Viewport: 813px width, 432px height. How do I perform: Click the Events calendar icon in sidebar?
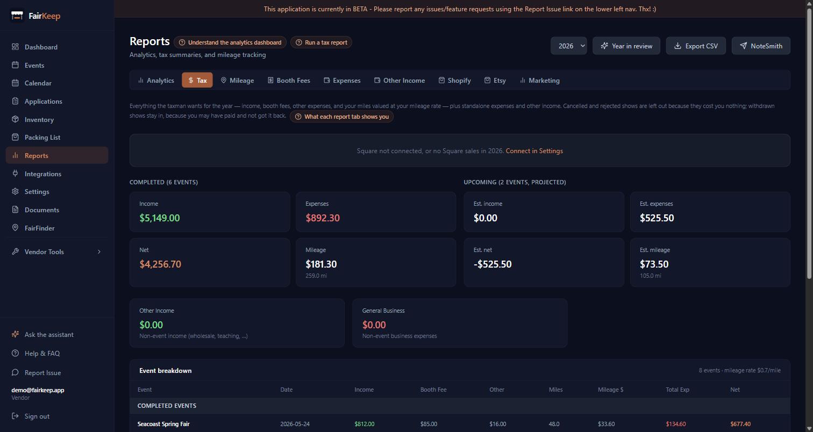click(x=15, y=65)
